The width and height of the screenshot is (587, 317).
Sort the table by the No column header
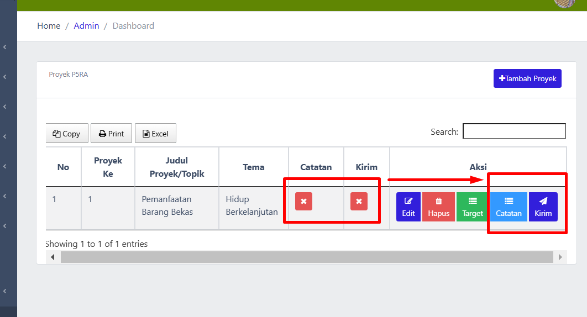(64, 167)
